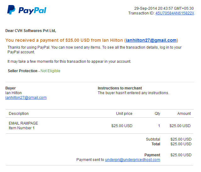Click the EMAIL RAMPAGE item description
The height and width of the screenshot is (172, 201).
tap(23, 123)
